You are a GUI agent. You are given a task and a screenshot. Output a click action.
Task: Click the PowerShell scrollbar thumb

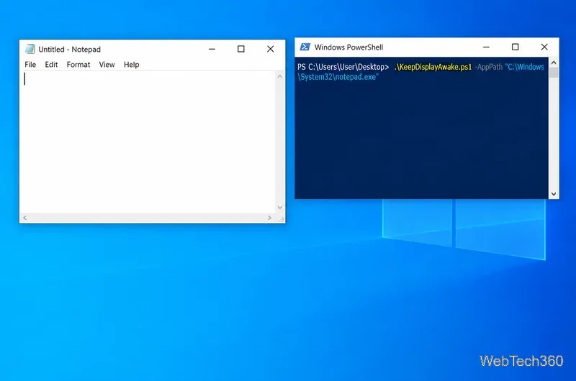(x=554, y=72)
